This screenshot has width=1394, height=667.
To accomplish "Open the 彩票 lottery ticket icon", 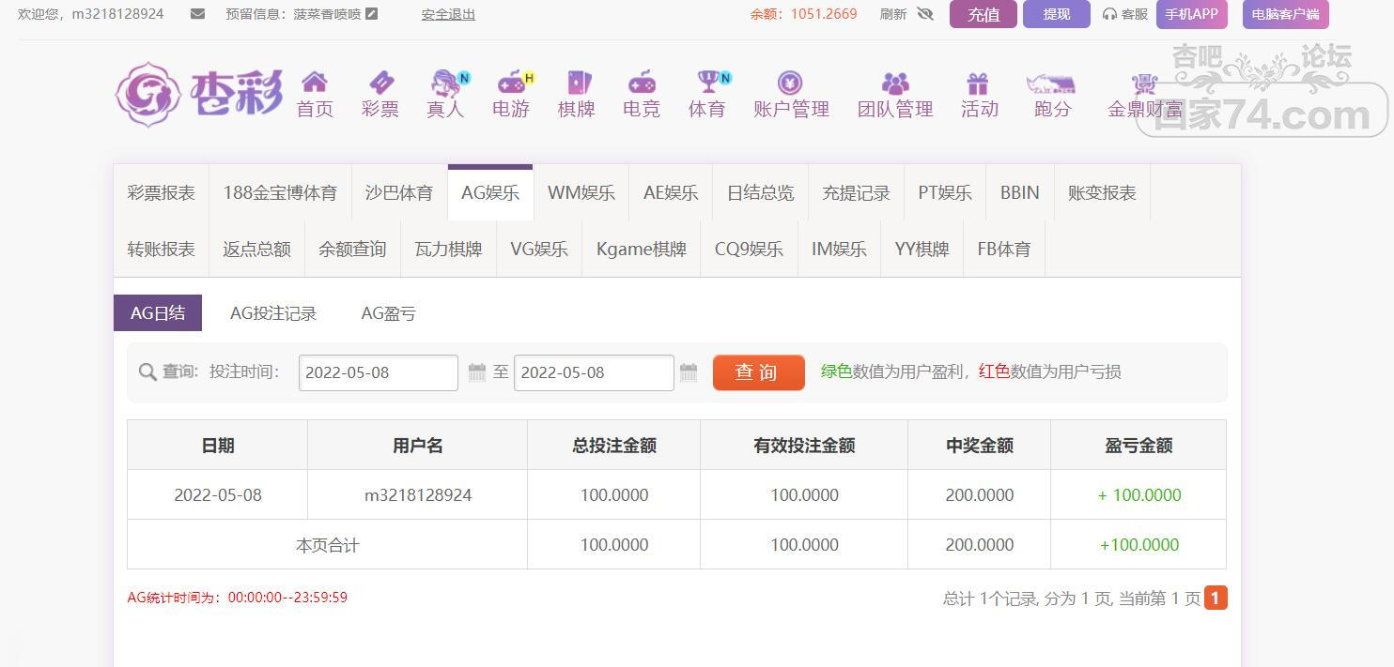I will (380, 82).
